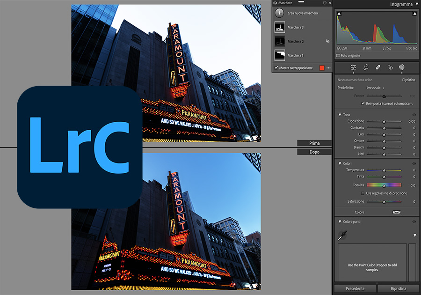Toggle Reimposta i cursori automaticam. checkbox
This screenshot has height=295, width=421.
coord(363,103)
